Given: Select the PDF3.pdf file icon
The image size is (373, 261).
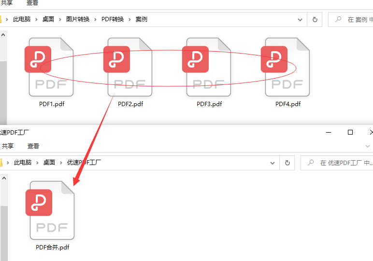Looking at the screenshot, I should coord(206,67).
